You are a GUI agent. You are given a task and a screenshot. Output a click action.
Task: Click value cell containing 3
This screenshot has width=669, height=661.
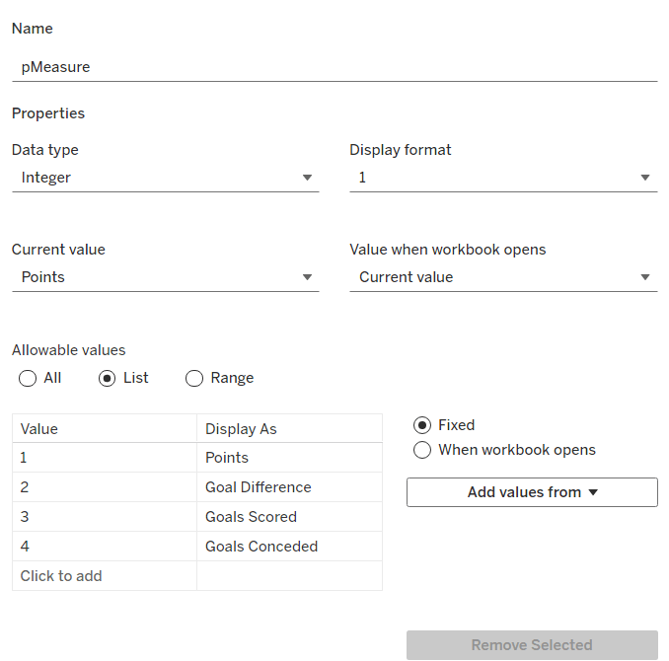[x=104, y=517]
